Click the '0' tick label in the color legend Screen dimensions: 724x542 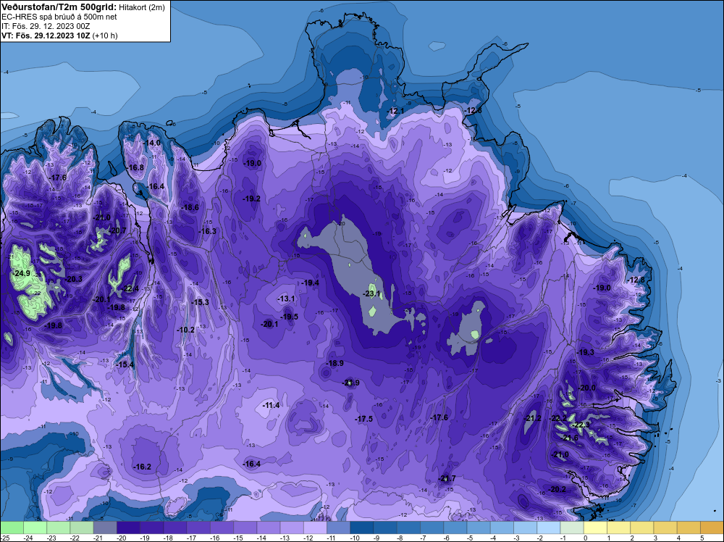point(586,538)
